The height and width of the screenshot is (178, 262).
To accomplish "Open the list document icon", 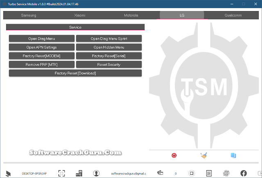I will click(x=209, y=173).
